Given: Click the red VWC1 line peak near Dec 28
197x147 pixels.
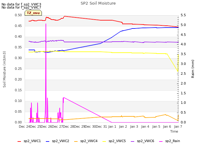Looking at the screenshot, I should (65, 16).
